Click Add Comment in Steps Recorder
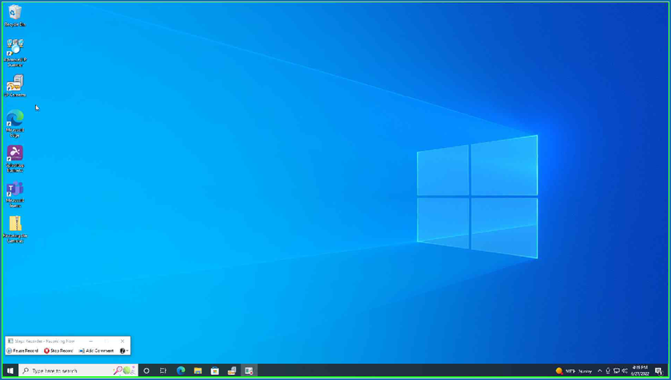The width and height of the screenshot is (671, 380). pos(96,350)
